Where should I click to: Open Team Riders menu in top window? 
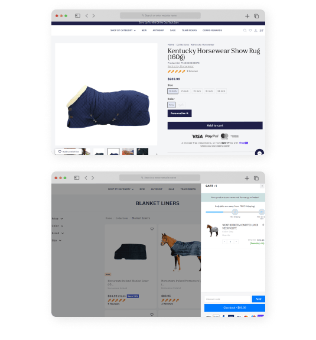[189, 30]
